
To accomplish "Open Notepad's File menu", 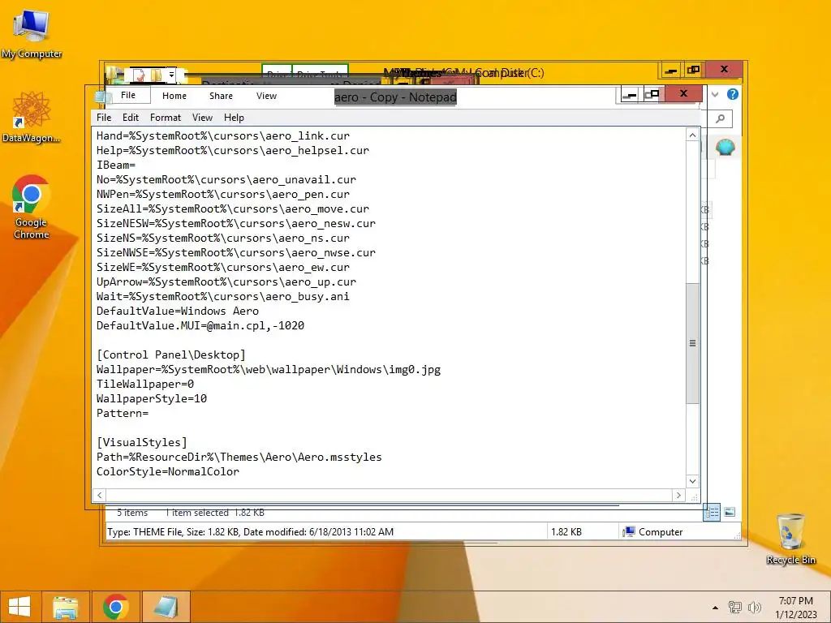I will tap(104, 118).
